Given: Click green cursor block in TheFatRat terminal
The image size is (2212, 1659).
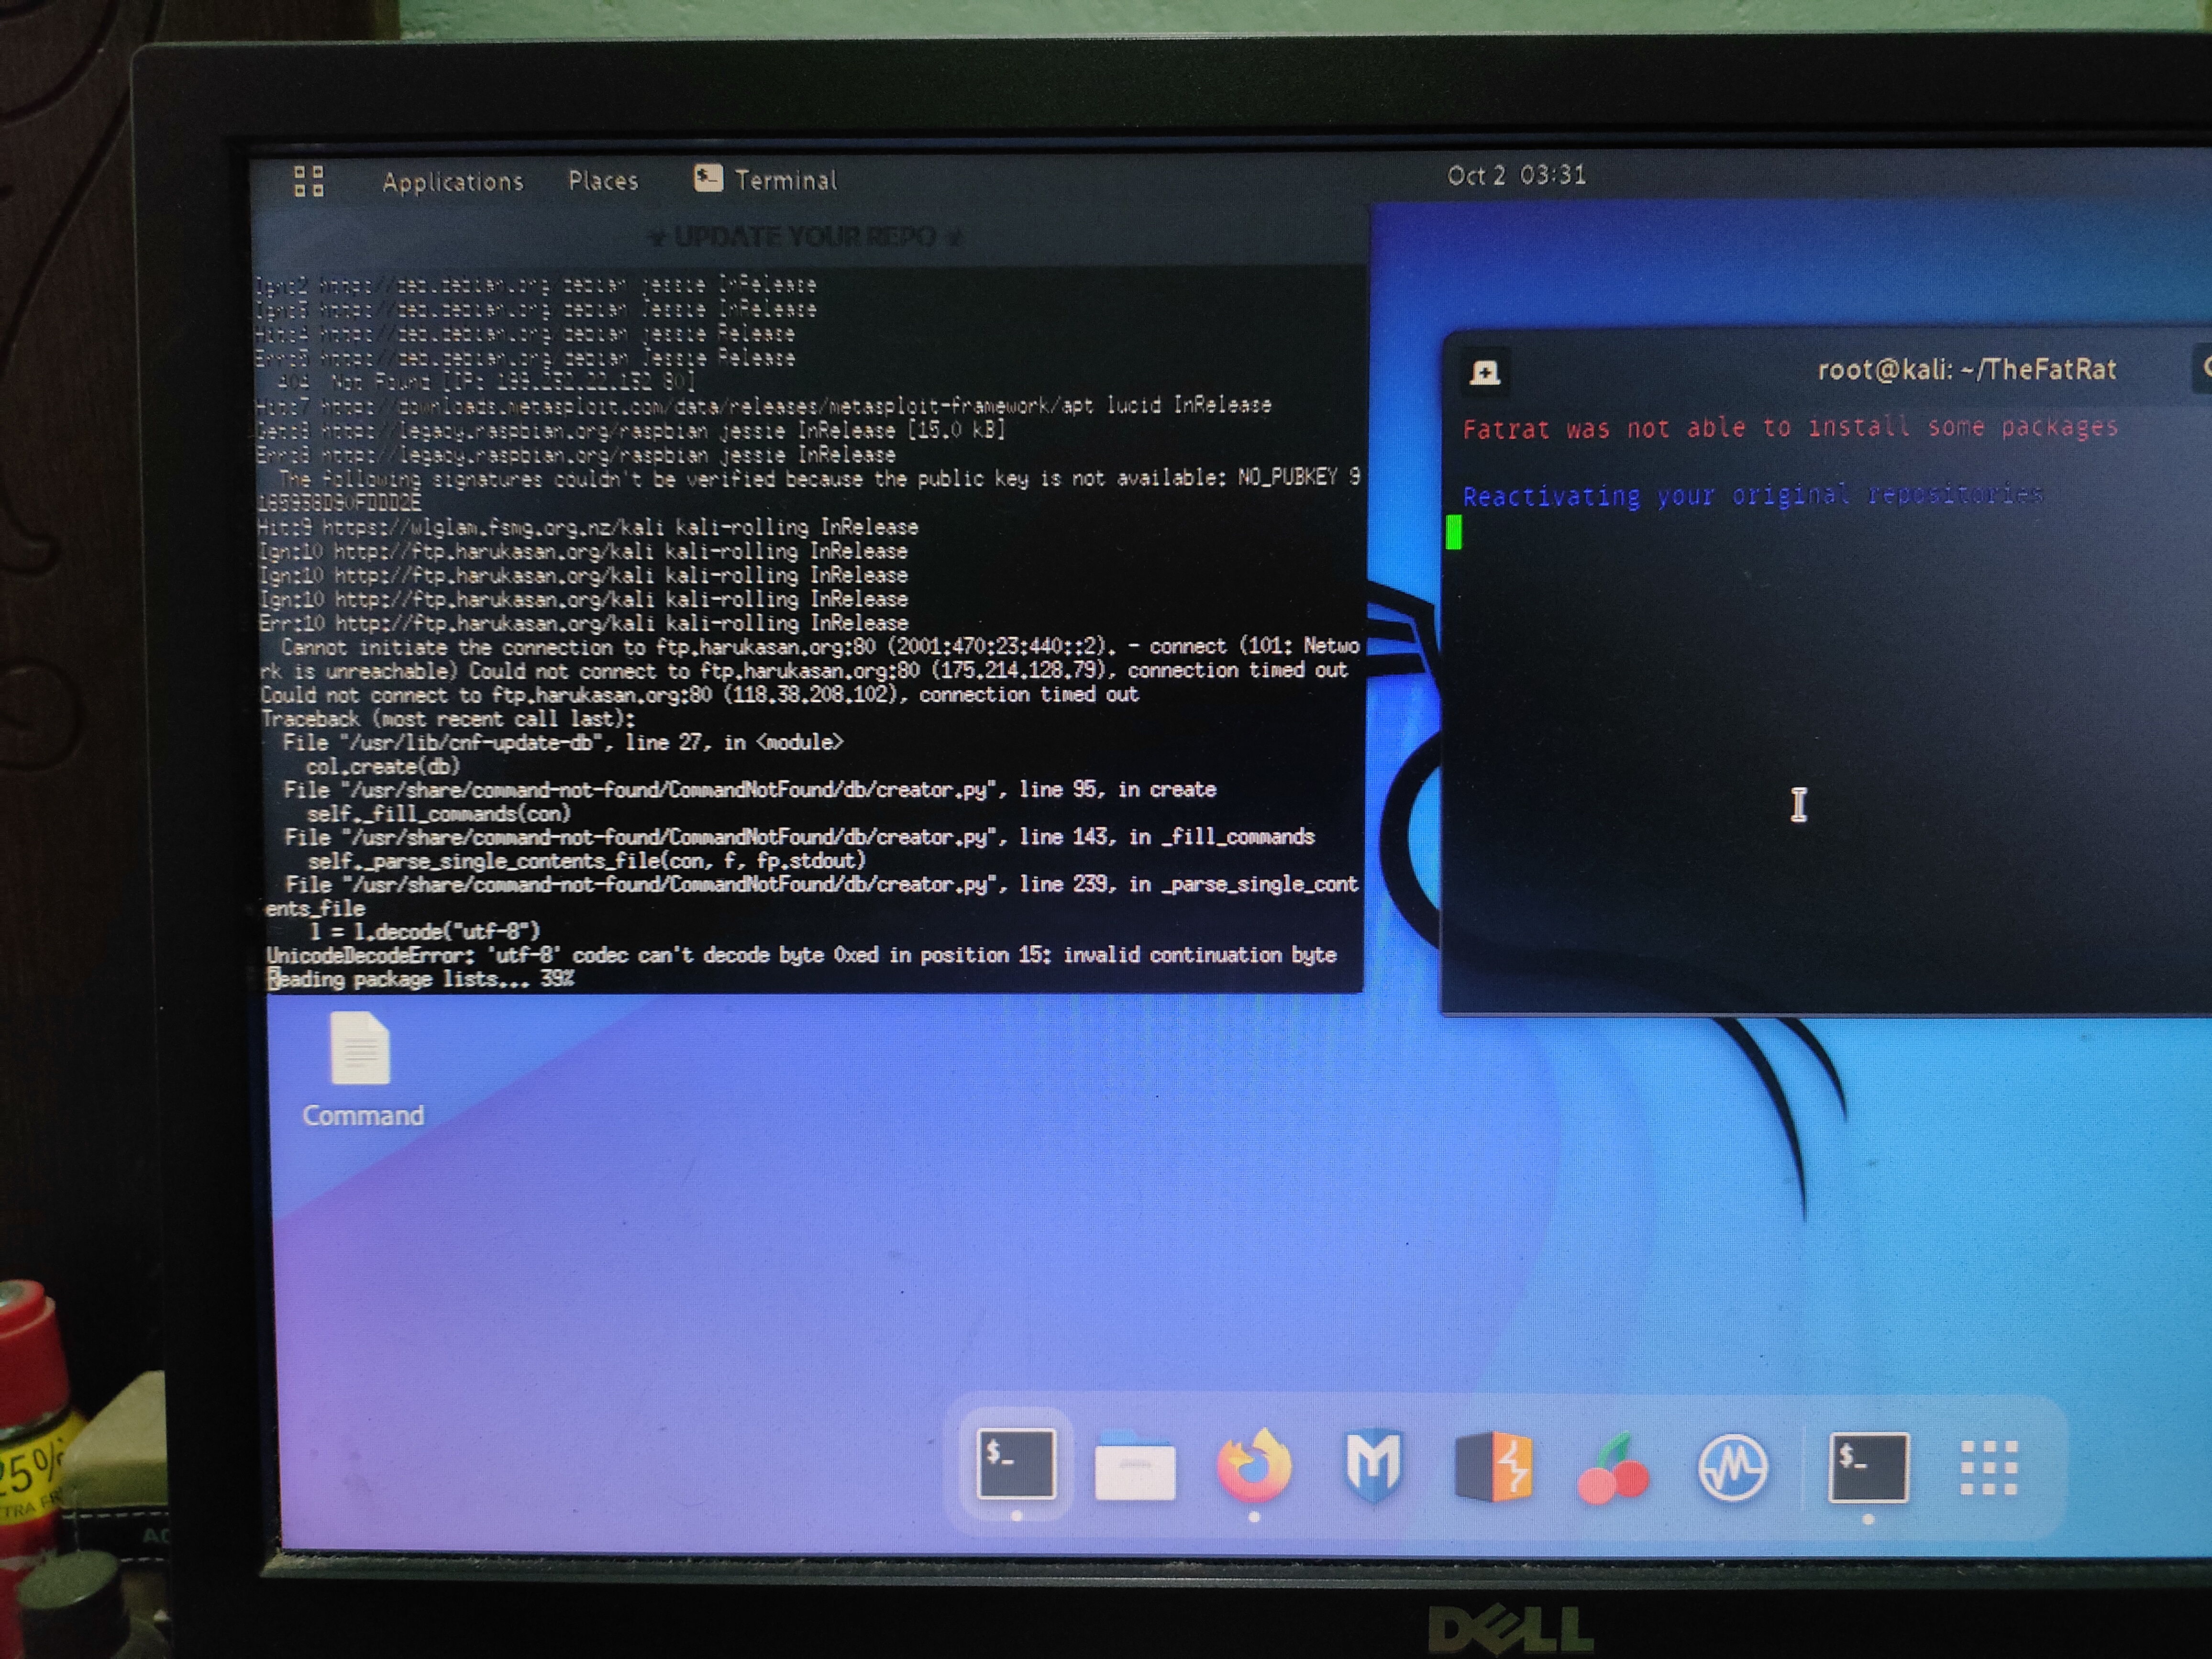Looking at the screenshot, I should pos(1453,532).
